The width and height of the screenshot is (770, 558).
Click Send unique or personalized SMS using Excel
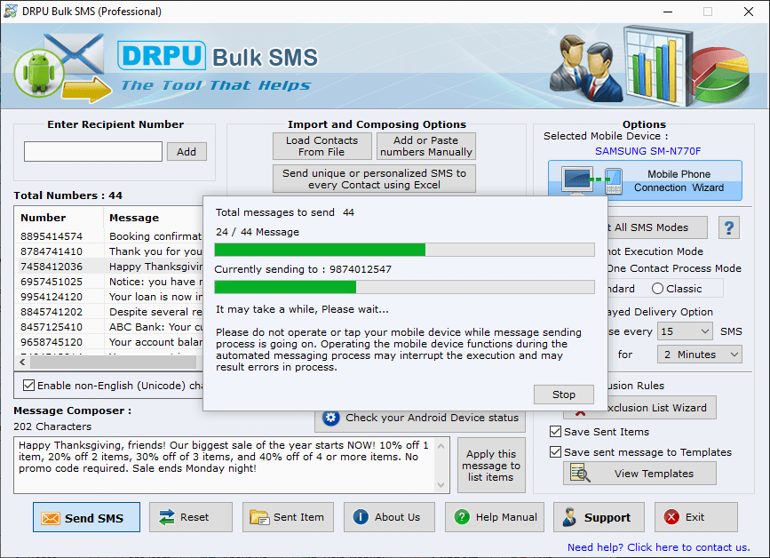pyautogui.click(x=374, y=179)
